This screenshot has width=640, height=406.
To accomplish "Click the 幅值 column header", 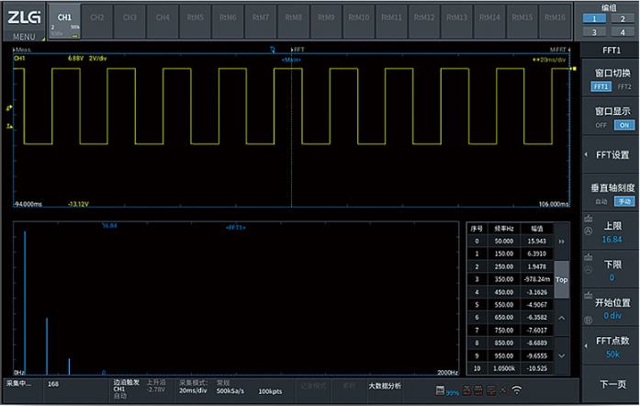I will click(537, 229).
